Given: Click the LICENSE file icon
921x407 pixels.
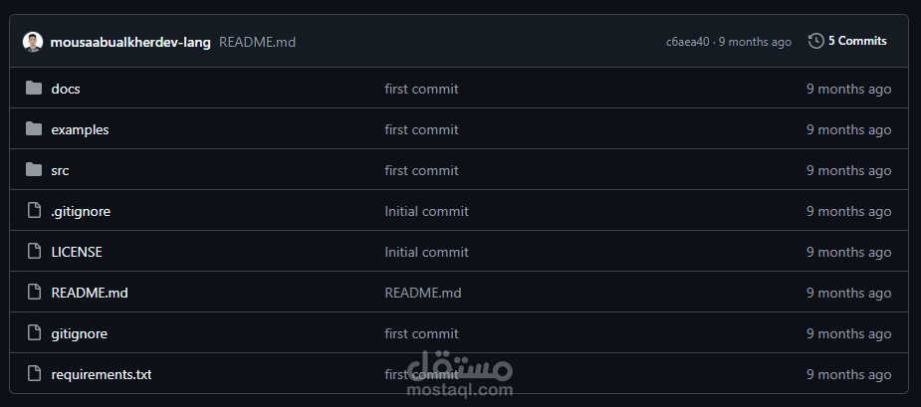Looking at the screenshot, I should 35,252.
